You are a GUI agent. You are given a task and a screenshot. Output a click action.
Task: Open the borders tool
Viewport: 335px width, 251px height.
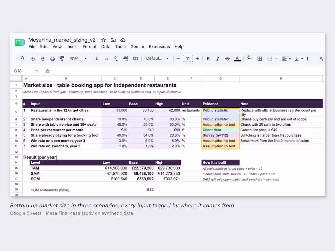[x=259, y=59]
